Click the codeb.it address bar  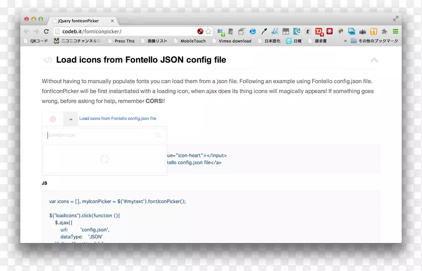[x=129, y=32]
